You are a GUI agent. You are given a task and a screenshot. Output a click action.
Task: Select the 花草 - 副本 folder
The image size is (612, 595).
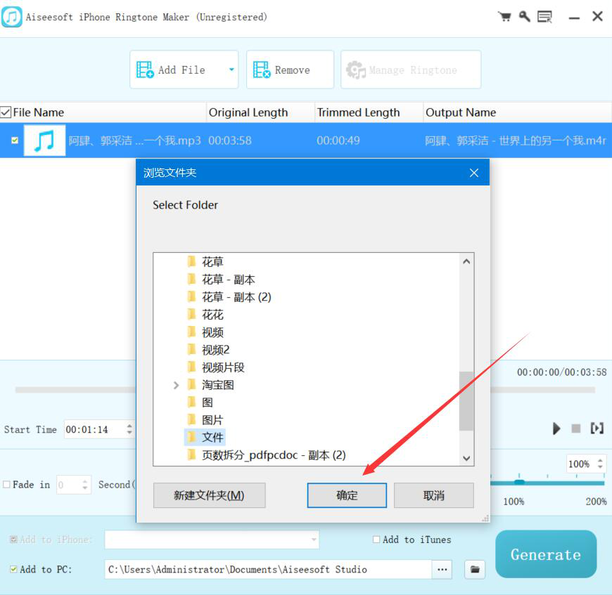[x=229, y=280]
